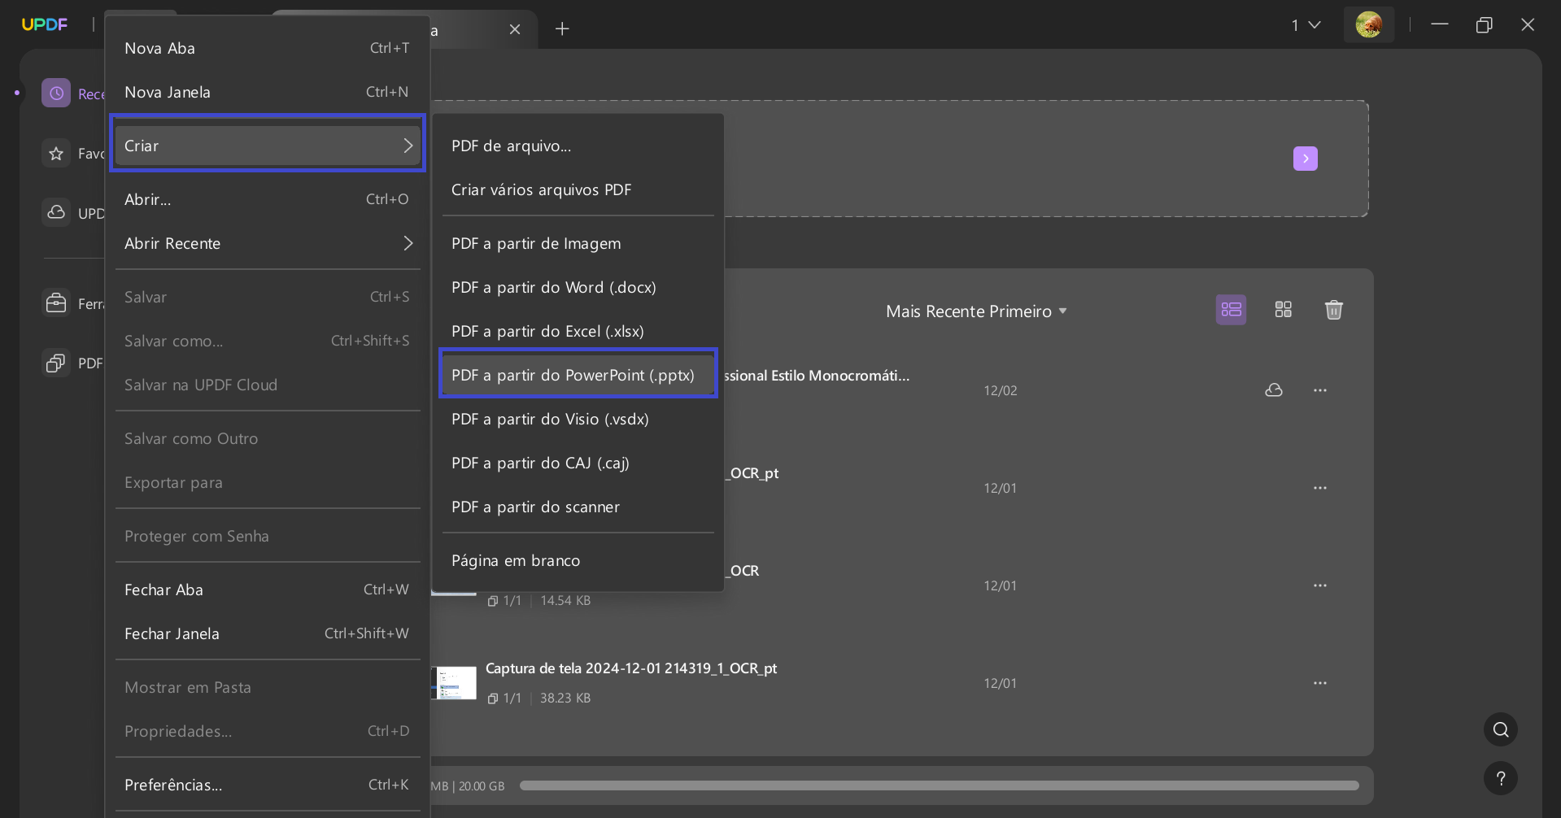Open the user profile avatar
Viewport: 1561px width, 818px height.
[1369, 24]
